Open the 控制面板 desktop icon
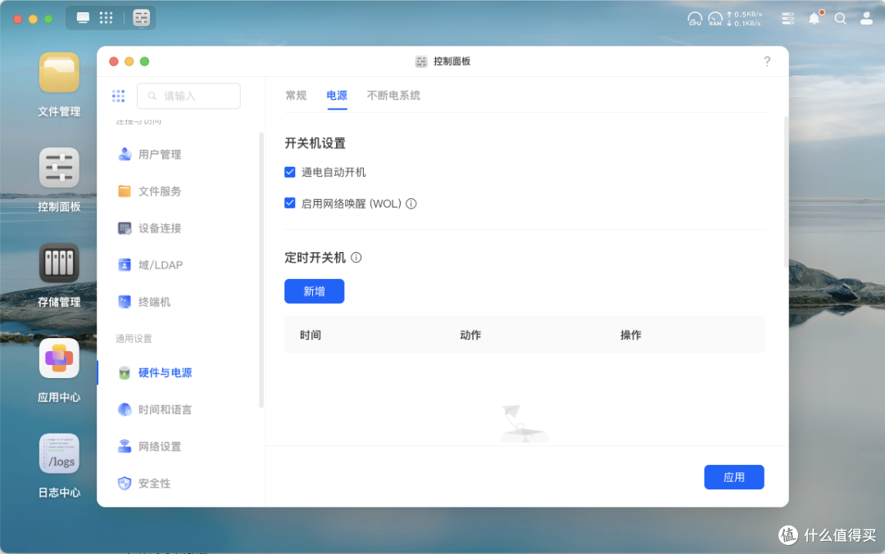885x554 pixels. [x=59, y=168]
